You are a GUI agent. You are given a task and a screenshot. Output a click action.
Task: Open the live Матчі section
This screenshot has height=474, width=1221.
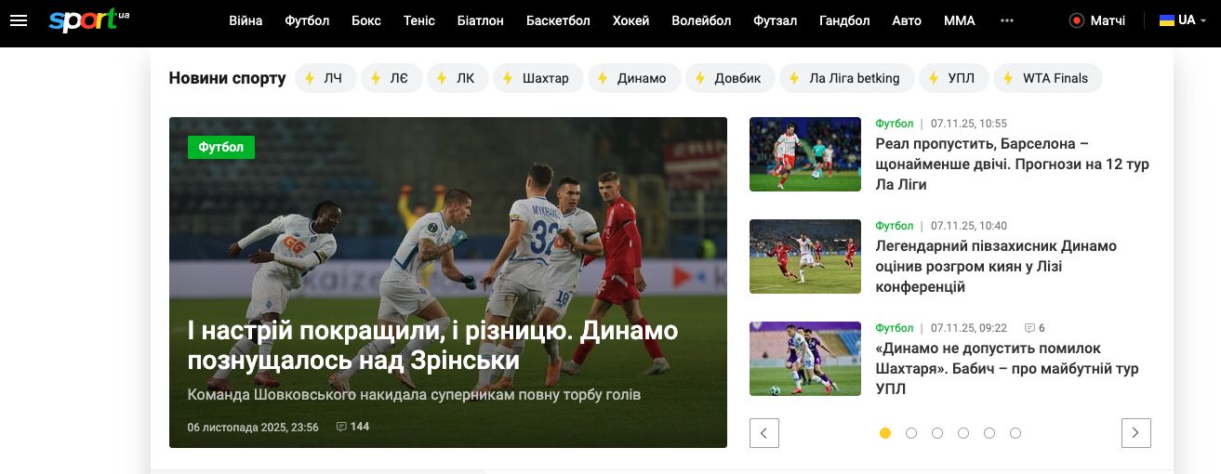pyautogui.click(x=1097, y=20)
